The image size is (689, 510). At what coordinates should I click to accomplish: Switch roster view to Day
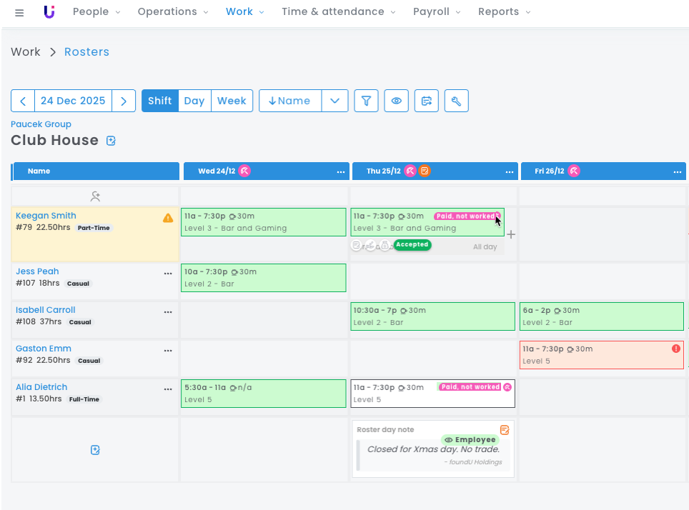(x=194, y=101)
